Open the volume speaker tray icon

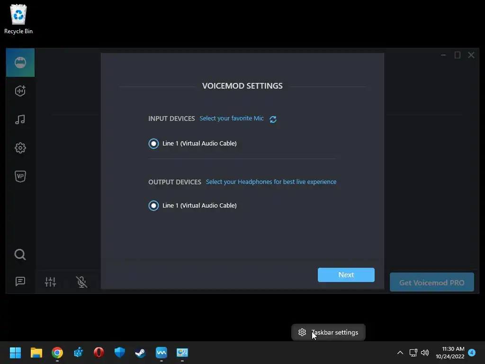point(425,353)
